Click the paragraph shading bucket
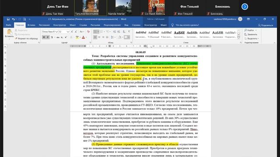 coord(119,37)
